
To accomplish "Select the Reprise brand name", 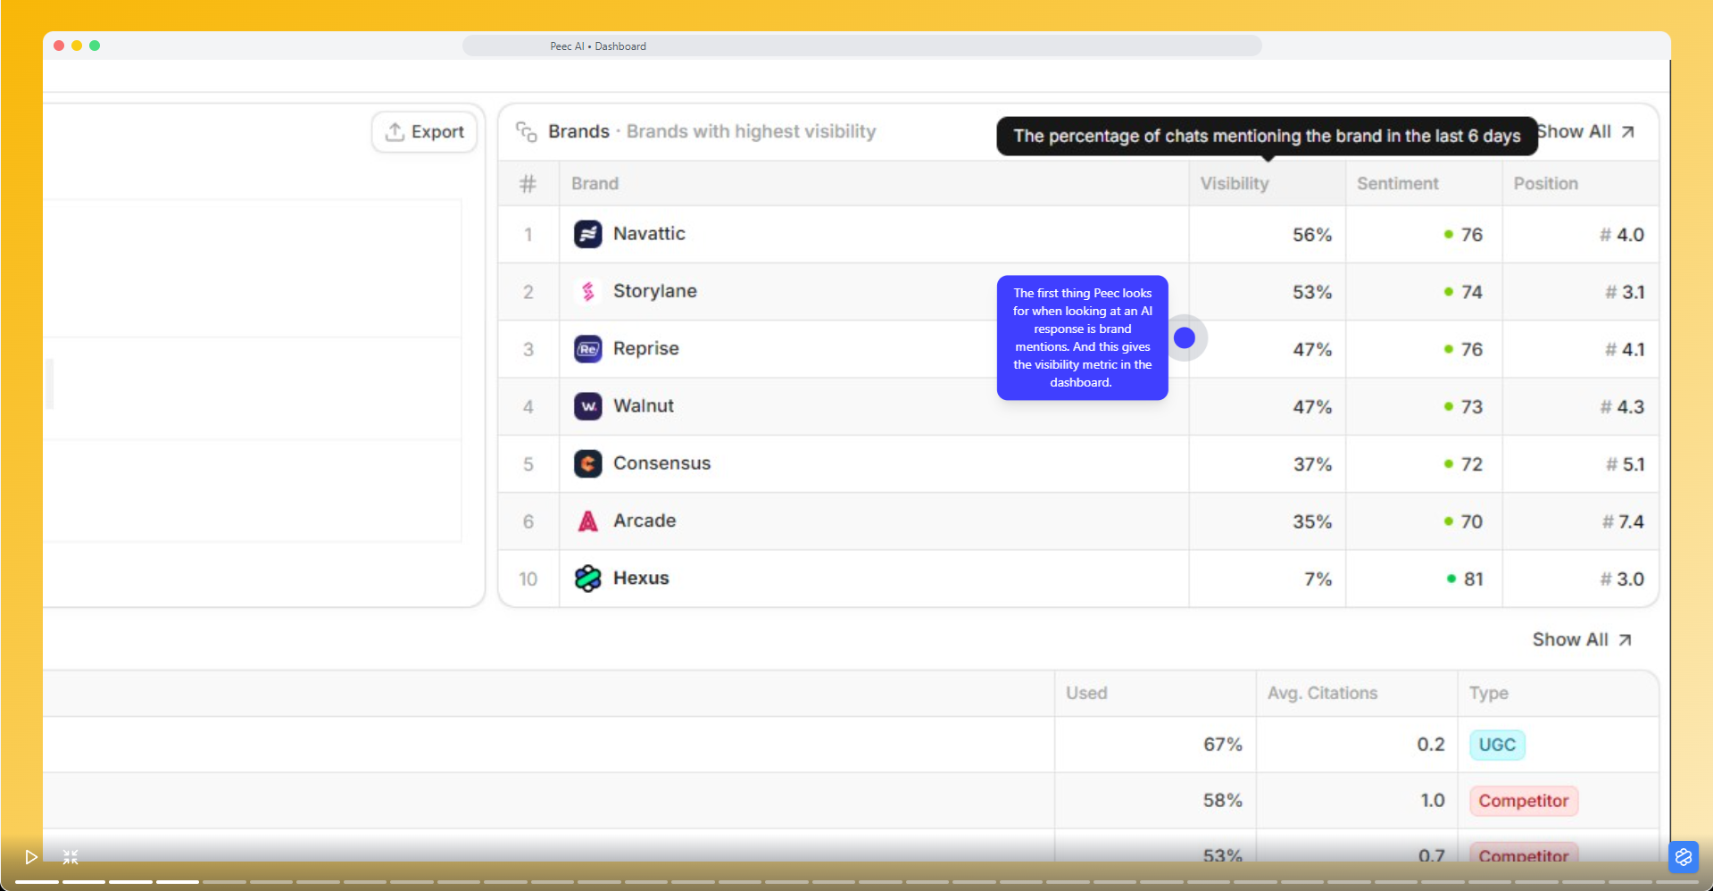I will pos(645,348).
